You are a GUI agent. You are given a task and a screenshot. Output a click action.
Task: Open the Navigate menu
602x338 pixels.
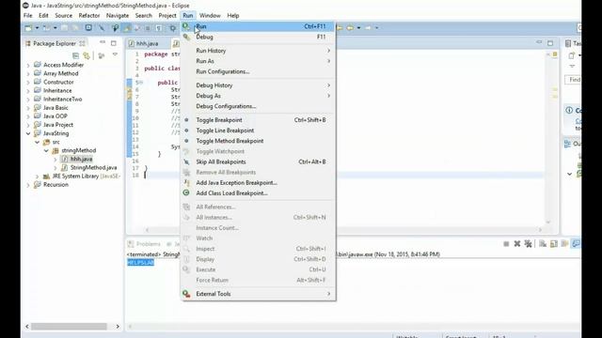point(118,16)
